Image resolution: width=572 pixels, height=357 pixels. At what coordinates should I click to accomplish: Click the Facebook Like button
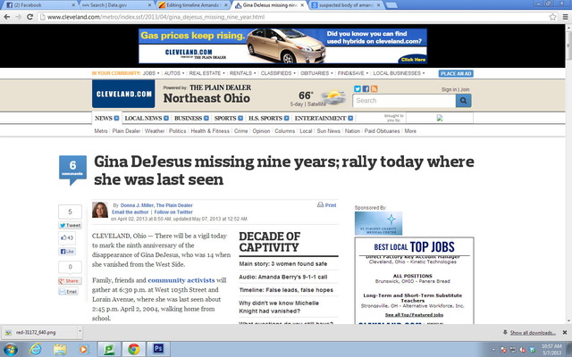pos(67,252)
